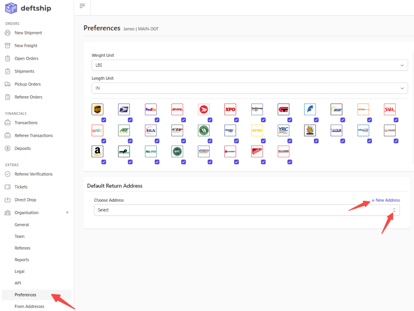Click the DHL carrier logo
The width and height of the screenshot is (414, 311).
(x=177, y=109)
